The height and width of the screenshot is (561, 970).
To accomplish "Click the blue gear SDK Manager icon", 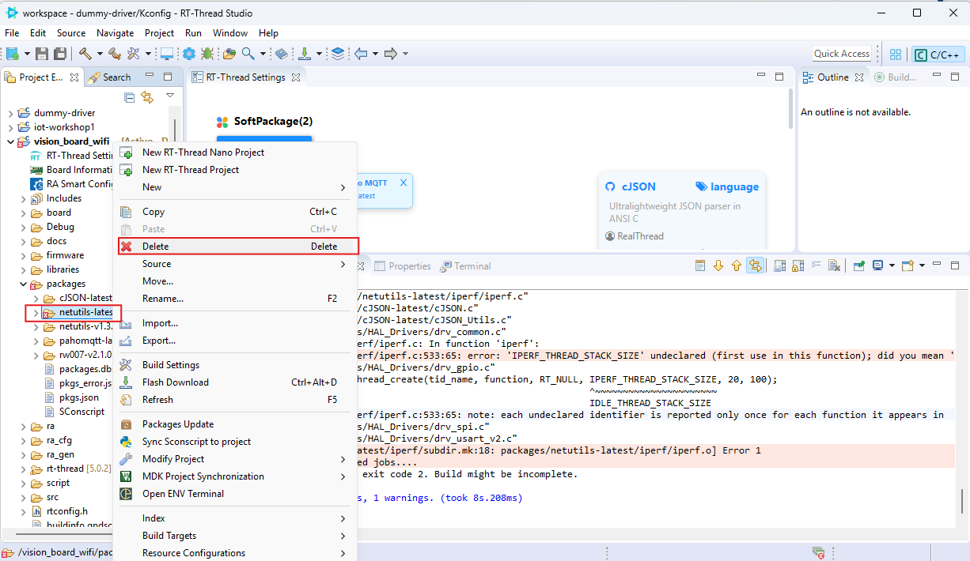I will coord(189,54).
